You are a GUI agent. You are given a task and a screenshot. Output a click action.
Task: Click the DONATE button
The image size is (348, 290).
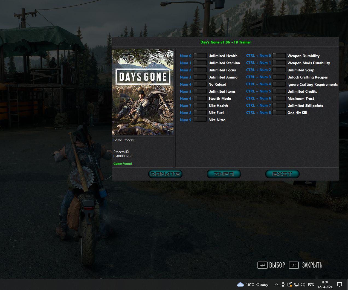point(165,174)
